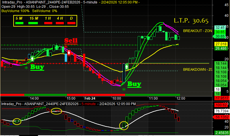Click the BREAKOUT - ZON label
Viewport: 230px width, 136px height.
[197, 31]
